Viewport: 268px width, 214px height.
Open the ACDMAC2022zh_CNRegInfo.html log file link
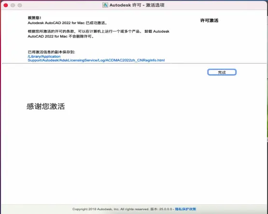click(96, 58)
